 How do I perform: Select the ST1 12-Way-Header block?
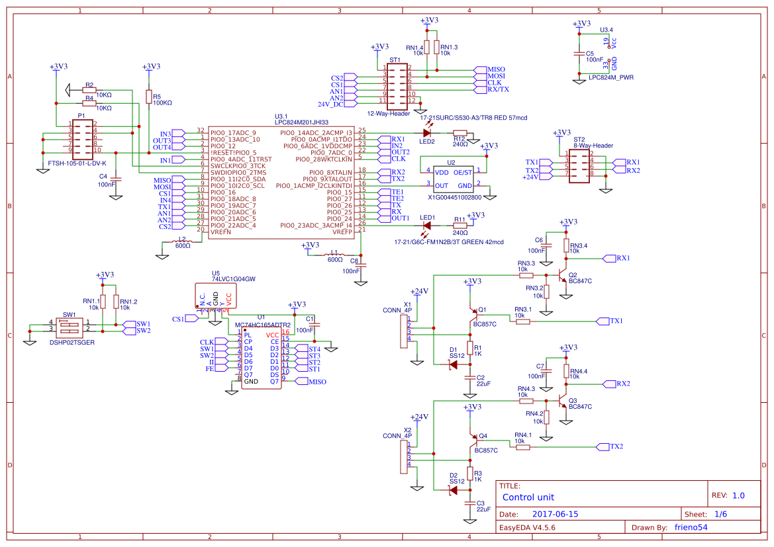click(396, 85)
